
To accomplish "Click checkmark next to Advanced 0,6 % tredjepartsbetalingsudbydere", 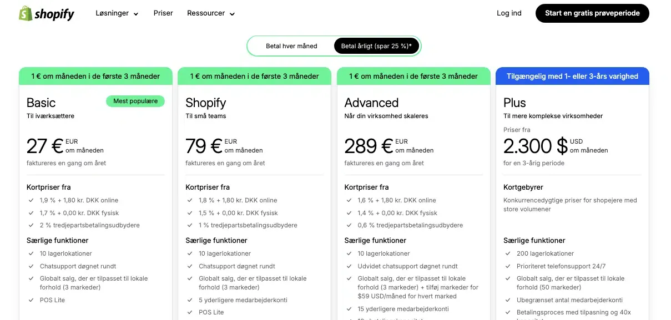I will point(349,225).
